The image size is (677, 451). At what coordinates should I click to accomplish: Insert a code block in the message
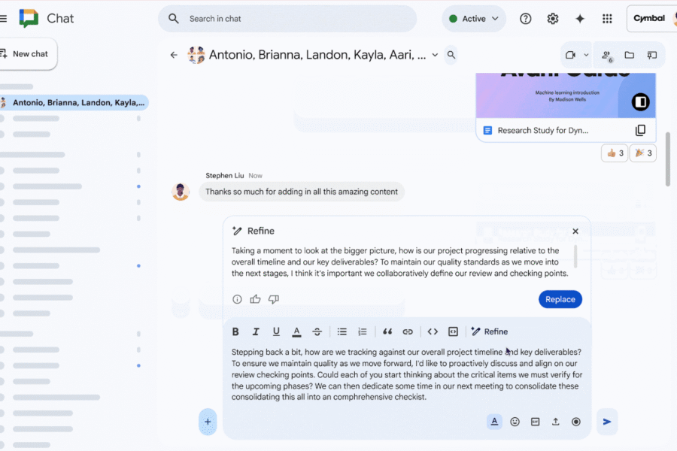(x=453, y=331)
